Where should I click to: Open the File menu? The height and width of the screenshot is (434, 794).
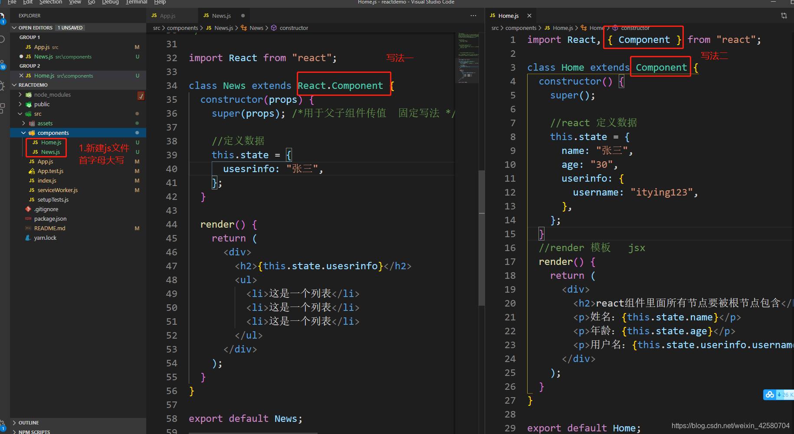coord(12,2)
